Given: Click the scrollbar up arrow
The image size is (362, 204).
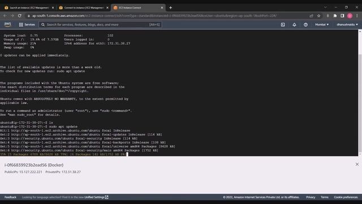Looking at the screenshot, I should [360, 31].
